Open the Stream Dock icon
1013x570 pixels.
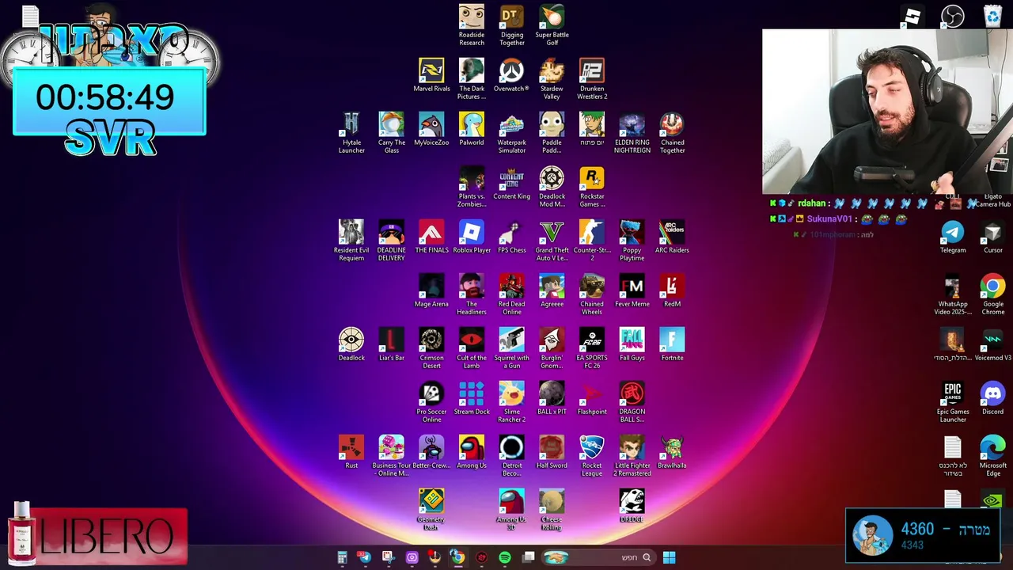472,398
